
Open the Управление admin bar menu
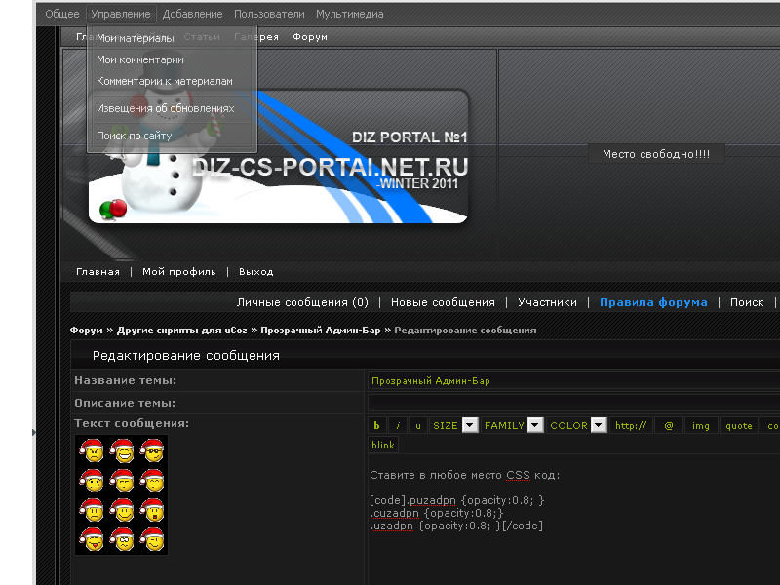121,14
